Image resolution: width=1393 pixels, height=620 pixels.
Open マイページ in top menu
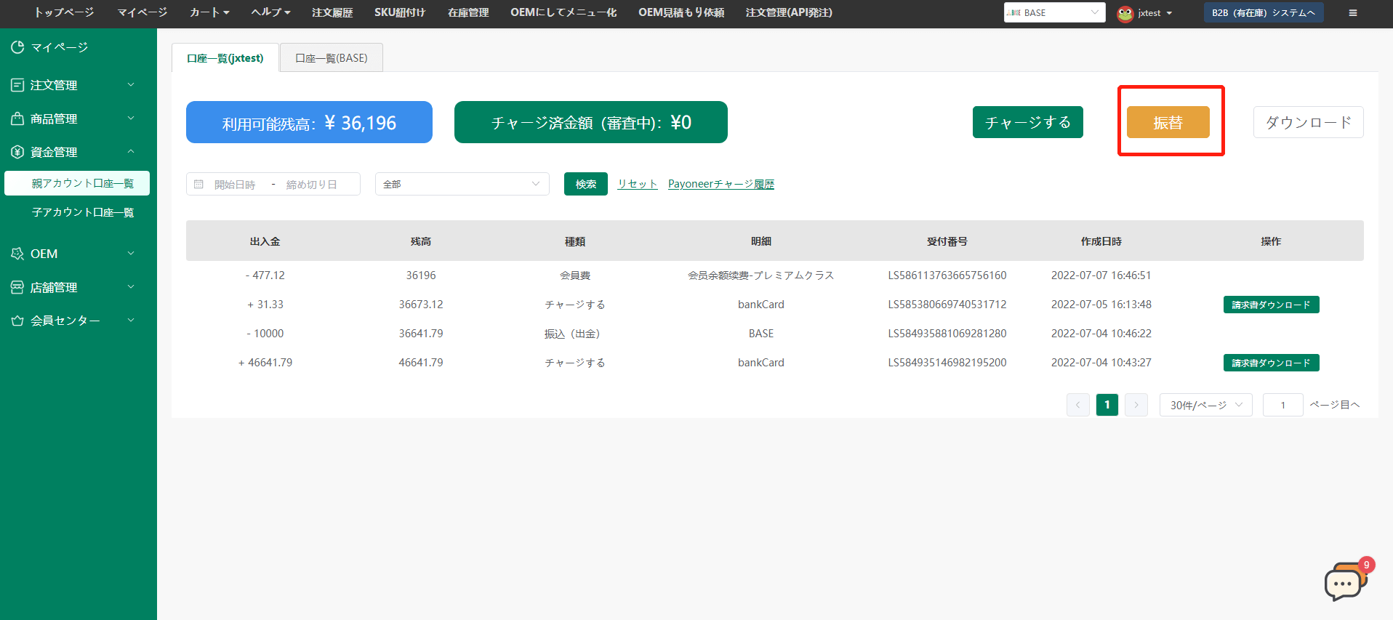click(142, 12)
